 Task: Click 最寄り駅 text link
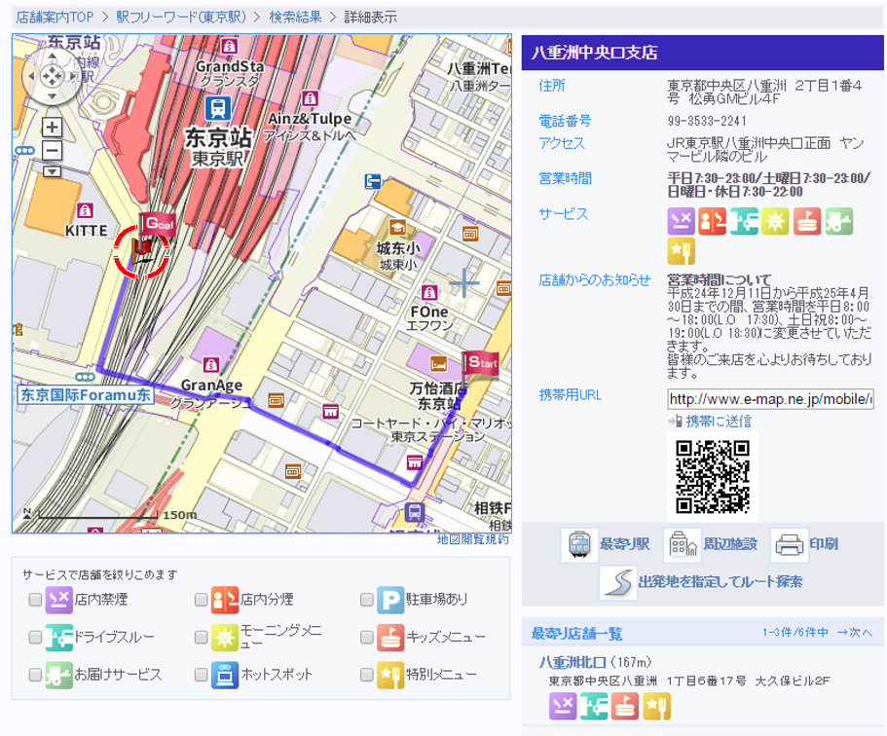[624, 545]
